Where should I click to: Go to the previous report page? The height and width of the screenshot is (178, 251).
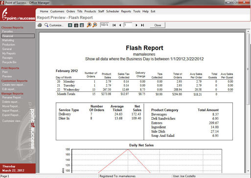[x=120, y=25]
